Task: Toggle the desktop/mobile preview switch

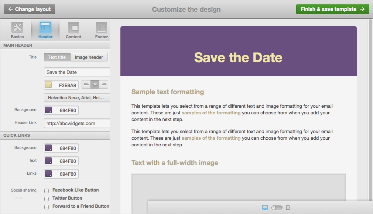Action: [277, 208]
